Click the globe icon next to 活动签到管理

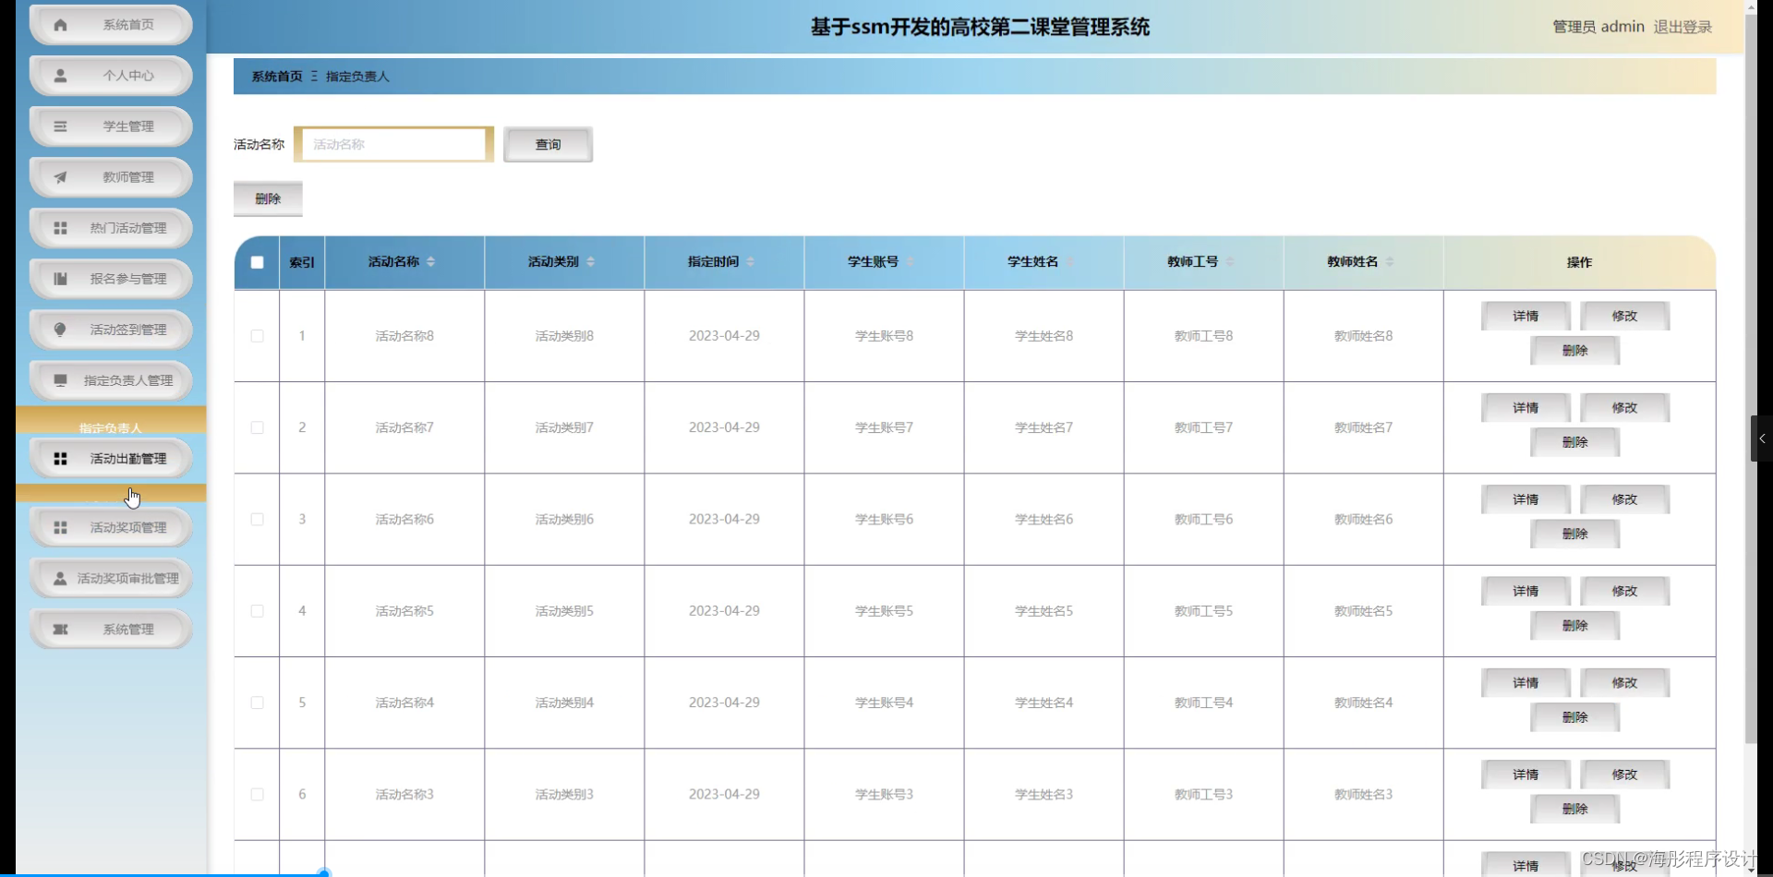point(61,330)
